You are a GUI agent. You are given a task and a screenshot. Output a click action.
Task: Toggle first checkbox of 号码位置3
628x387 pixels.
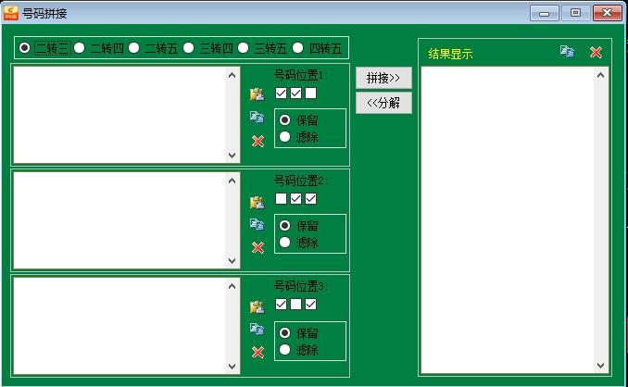(282, 305)
